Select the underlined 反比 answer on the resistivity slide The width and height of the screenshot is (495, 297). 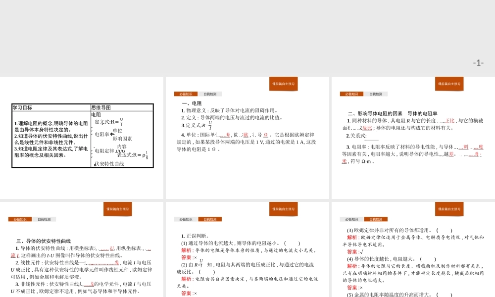(367, 128)
